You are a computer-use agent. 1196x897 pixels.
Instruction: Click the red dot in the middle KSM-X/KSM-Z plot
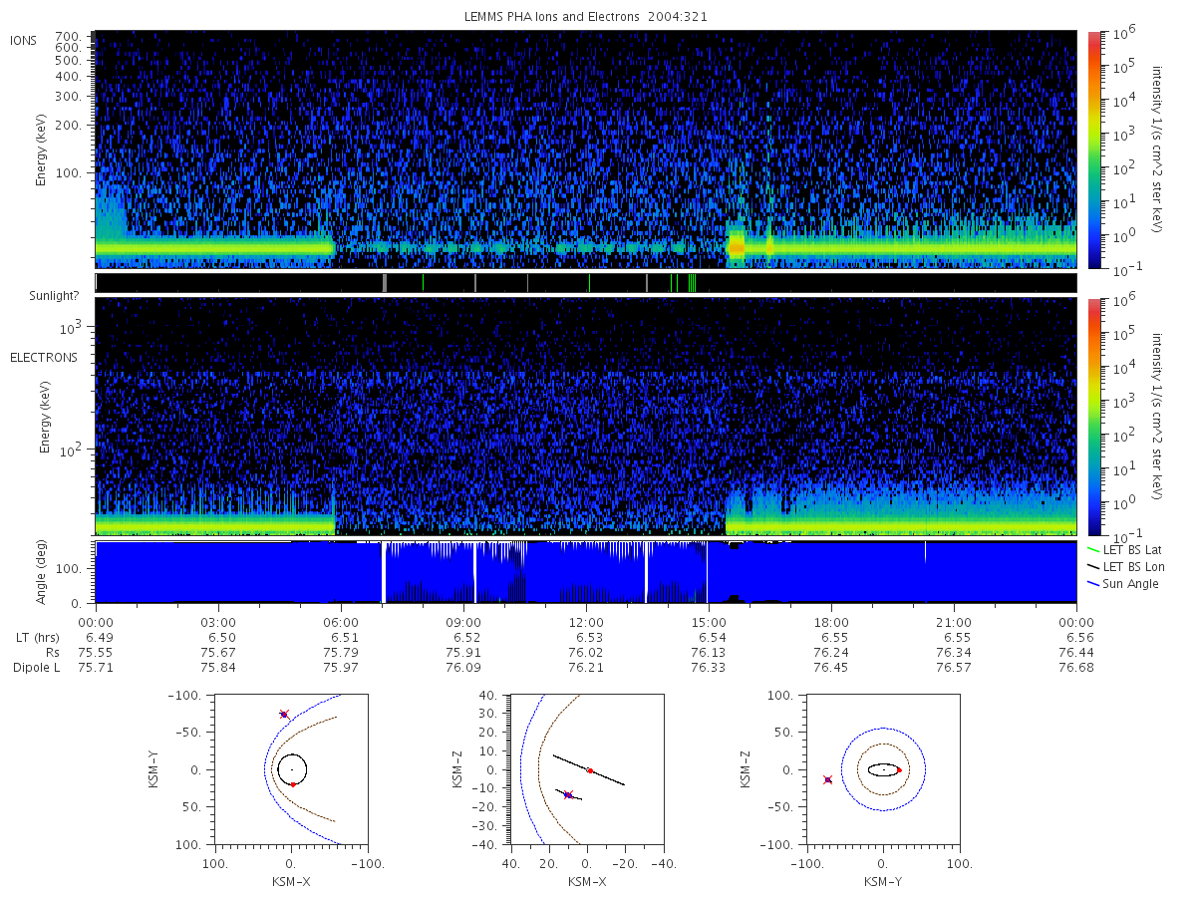coord(590,770)
